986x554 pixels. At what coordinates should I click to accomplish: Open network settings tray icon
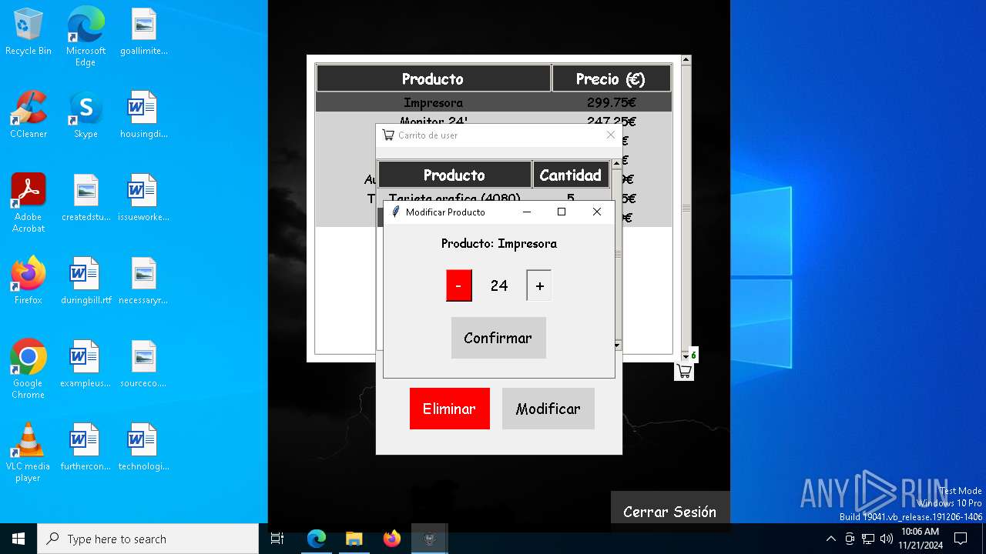coord(868,539)
